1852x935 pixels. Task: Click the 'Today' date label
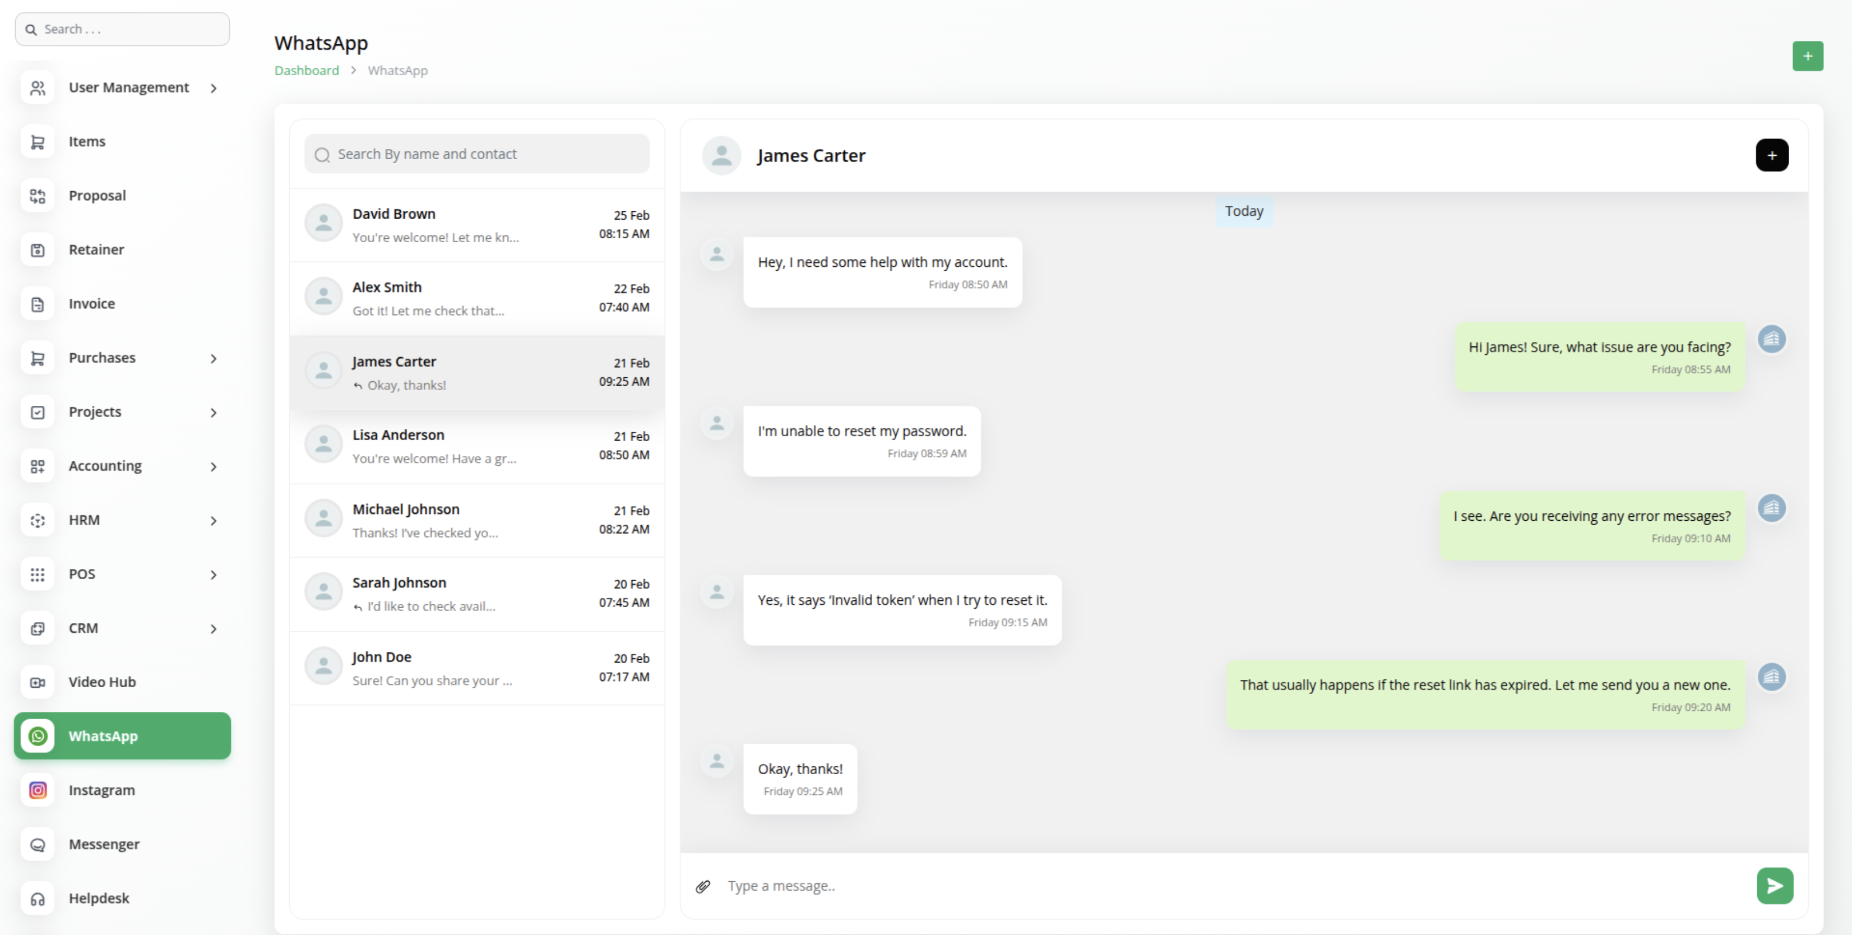[1244, 211]
